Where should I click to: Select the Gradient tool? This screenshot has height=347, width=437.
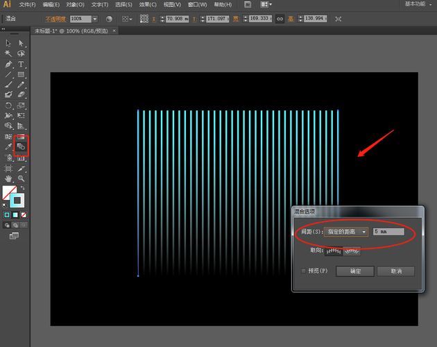pyautogui.click(x=21, y=137)
